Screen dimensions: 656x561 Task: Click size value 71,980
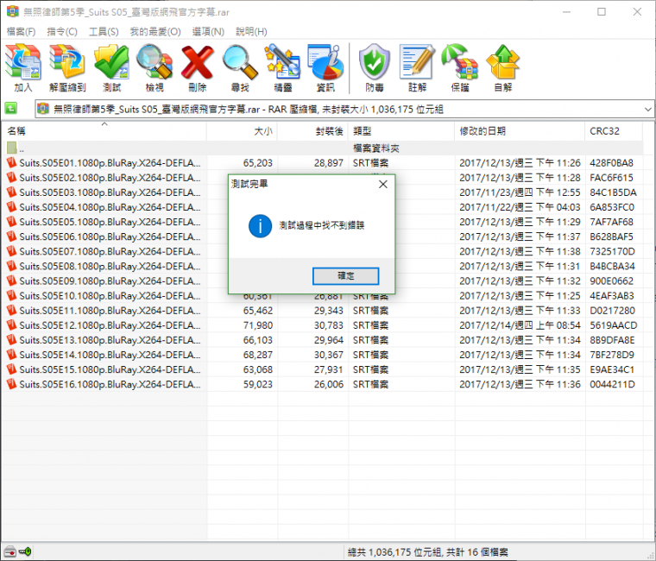pos(258,325)
